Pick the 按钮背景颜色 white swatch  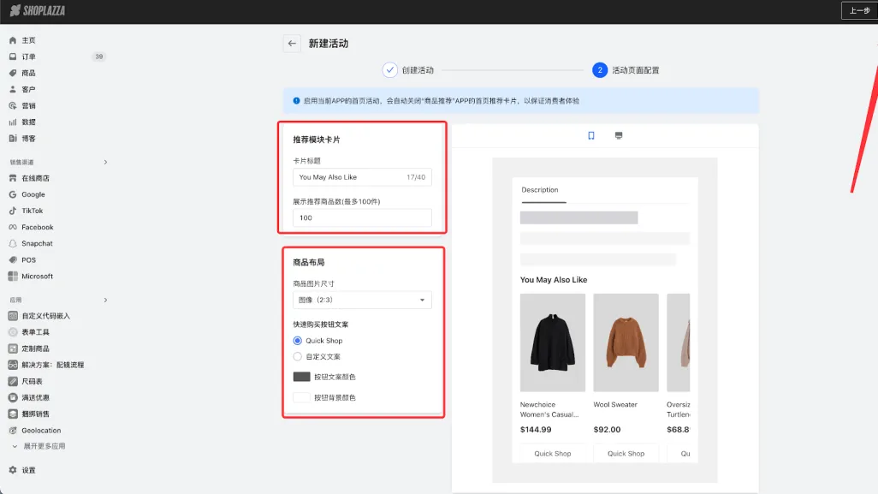pyautogui.click(x=301, y=397)
